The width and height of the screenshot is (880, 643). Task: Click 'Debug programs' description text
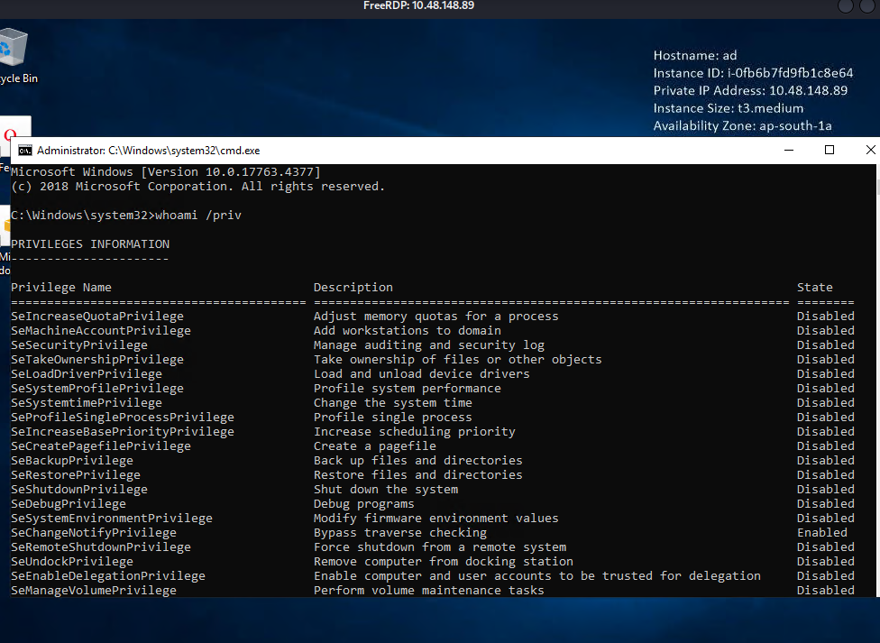[x=363, y=504]
